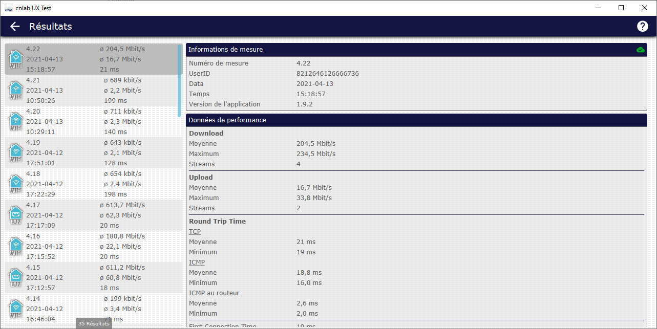This screenshot has height=329, width=657.
Task: Click the underlined ICMP au routeur label
Action: point(214,293)
